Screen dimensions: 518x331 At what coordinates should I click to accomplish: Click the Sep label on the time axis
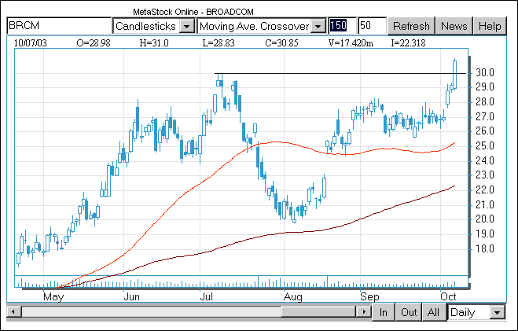click(x=369, y=296)
